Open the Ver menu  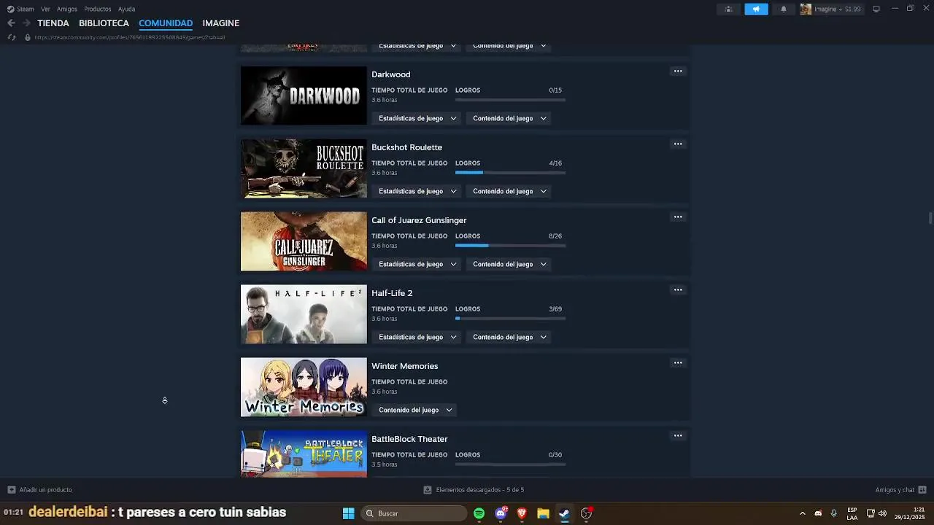point(45,9)
